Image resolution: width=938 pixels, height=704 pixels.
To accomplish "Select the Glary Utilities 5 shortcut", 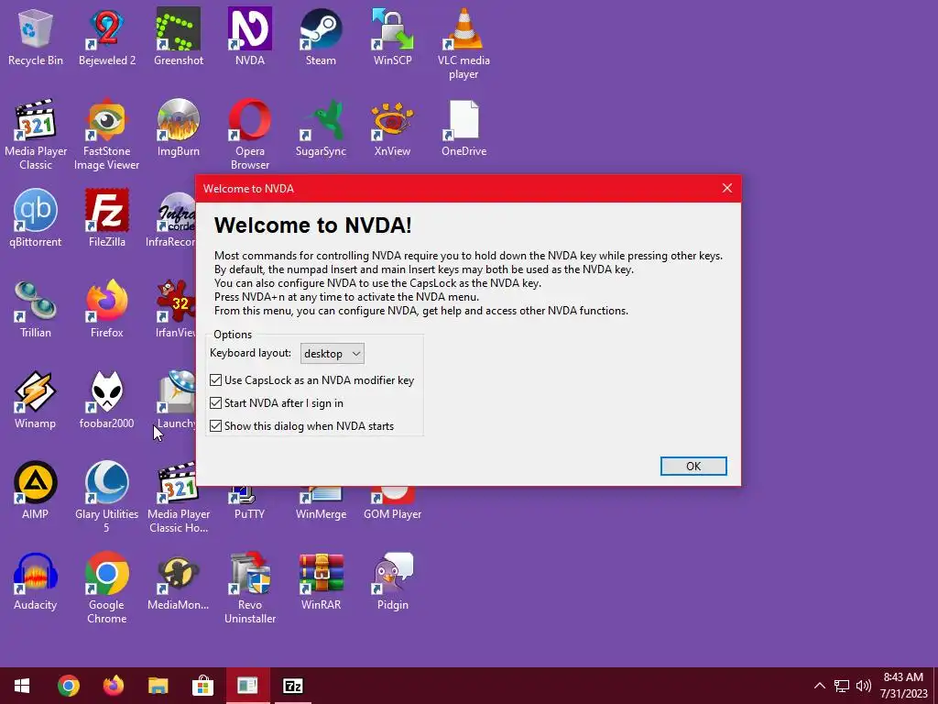I will tap(107, 498).
